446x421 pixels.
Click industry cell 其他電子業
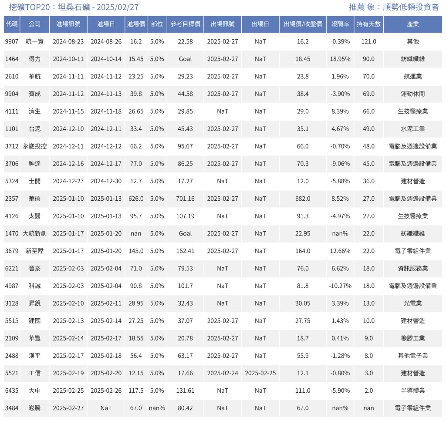coord(413,356)
